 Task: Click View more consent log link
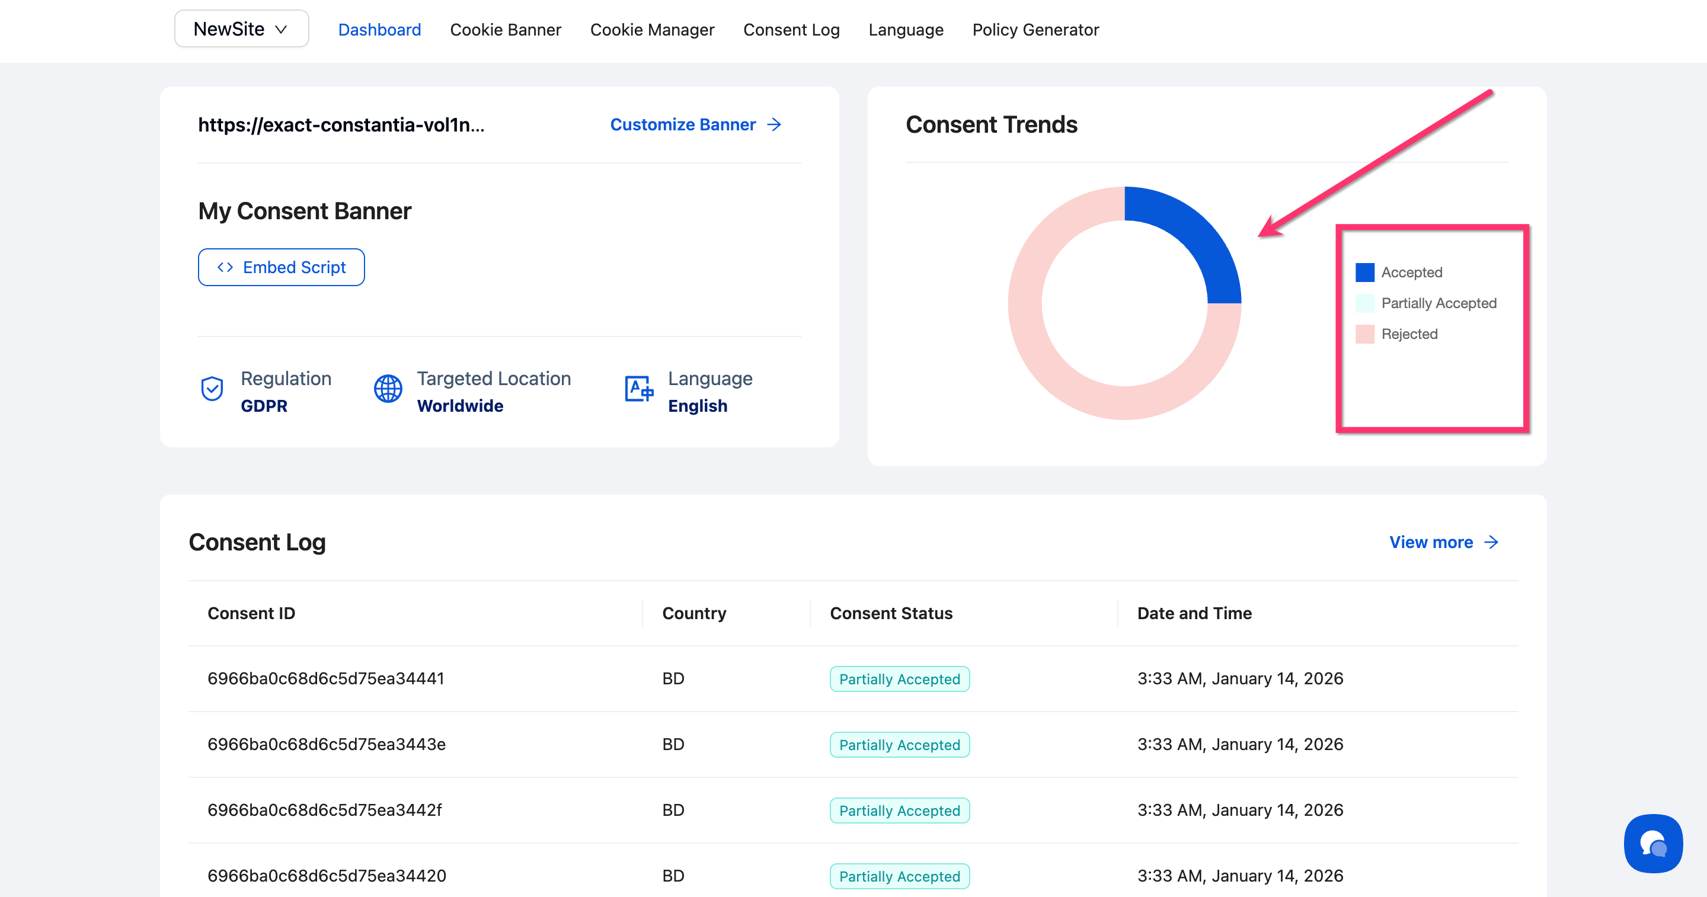tap(1431, 542)
